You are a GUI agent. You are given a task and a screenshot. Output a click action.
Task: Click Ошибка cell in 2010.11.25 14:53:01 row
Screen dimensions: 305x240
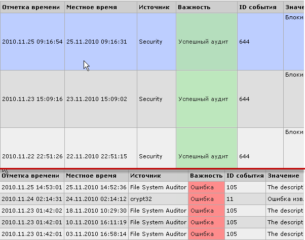click(x=206, y=187)
